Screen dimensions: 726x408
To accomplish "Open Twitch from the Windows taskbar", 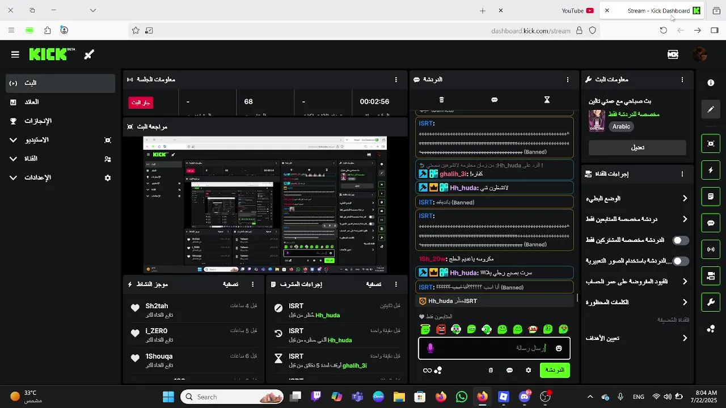I will click(316, 397).
